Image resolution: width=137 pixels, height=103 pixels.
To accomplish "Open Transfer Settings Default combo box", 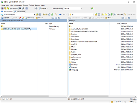I will (x=73, y=8).
